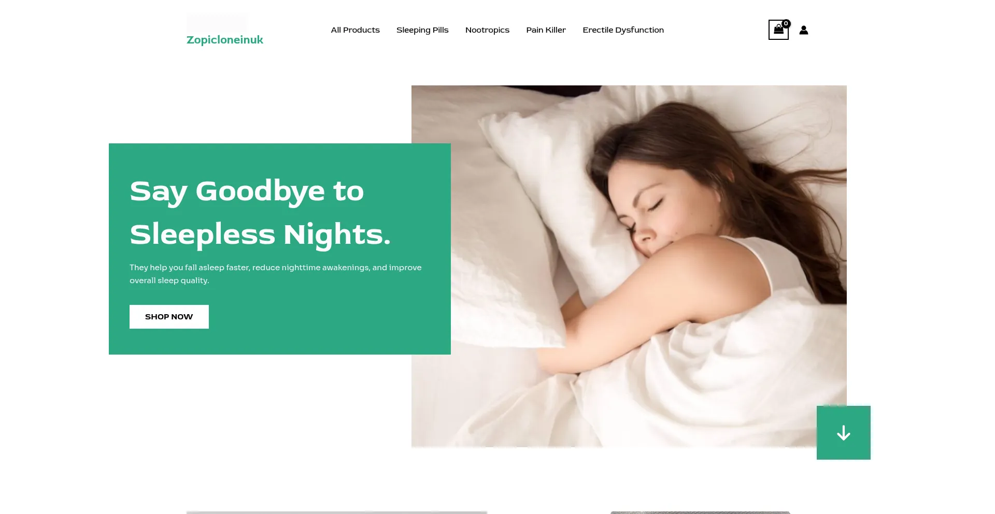Click the partially visible right bottom image
This screenshot has width=995, height=514.
tap(700, 512)
